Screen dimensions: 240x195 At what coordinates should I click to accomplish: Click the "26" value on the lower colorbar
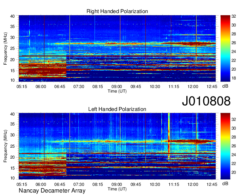pyautogui.click(x=234, y=146)
